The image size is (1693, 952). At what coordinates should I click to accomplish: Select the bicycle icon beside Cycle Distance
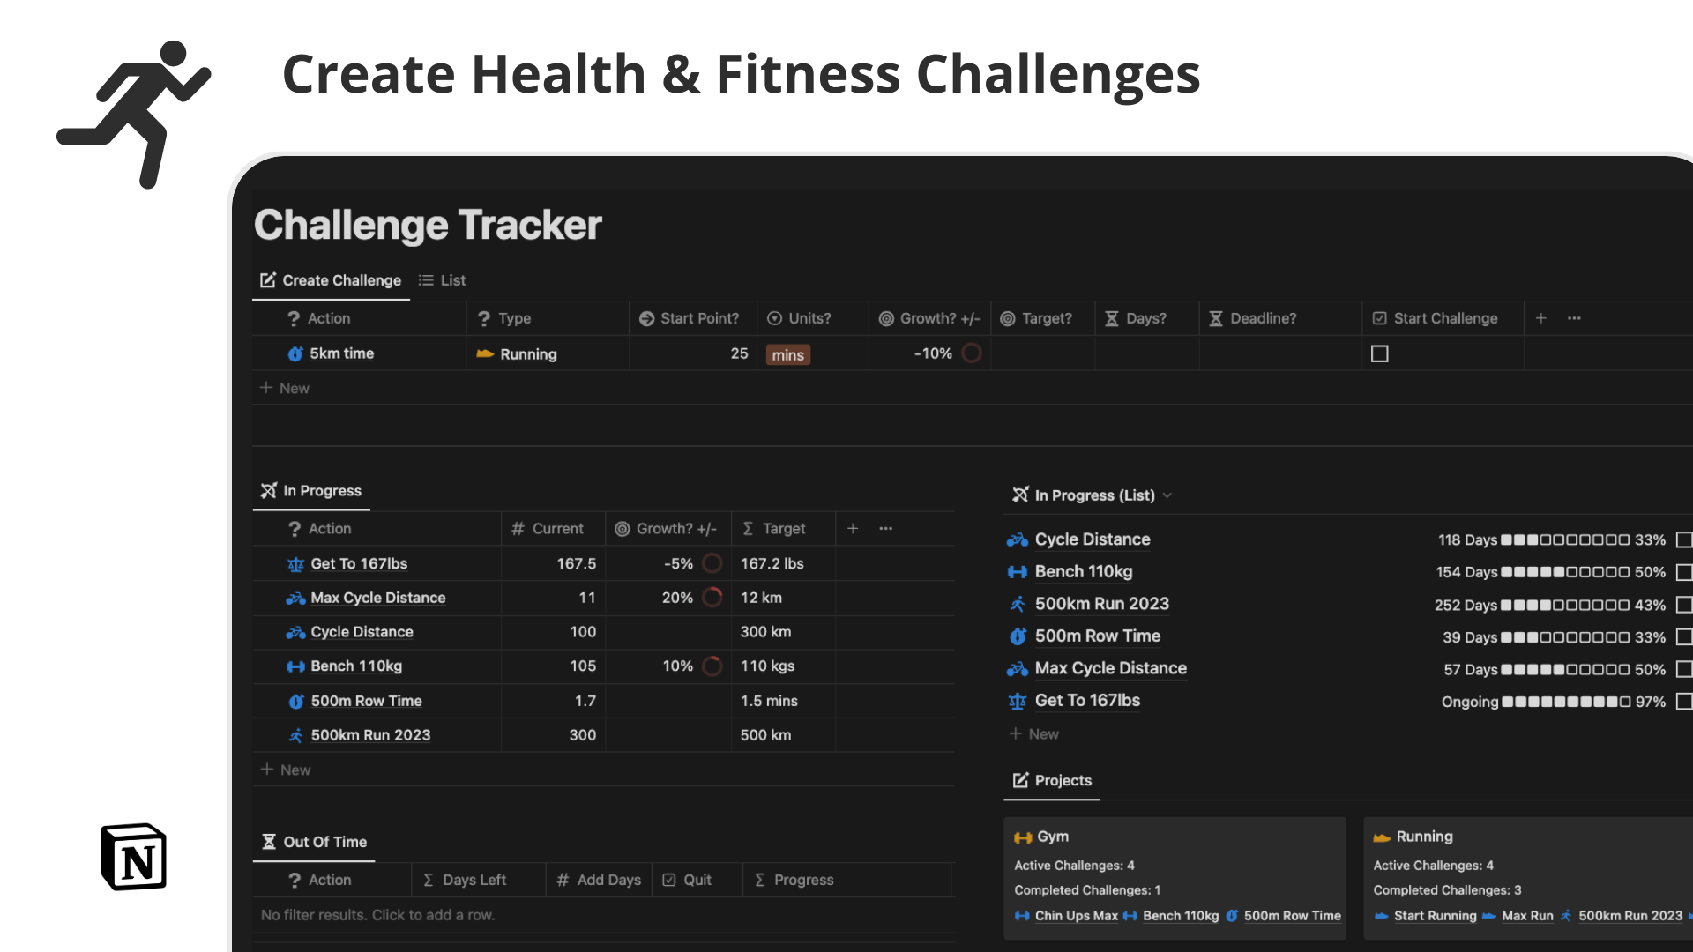click(x=295, y=632)
